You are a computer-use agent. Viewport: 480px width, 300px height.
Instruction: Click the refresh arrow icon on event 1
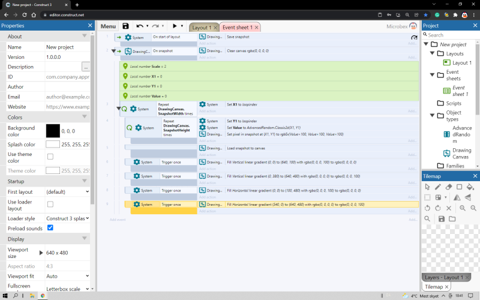[414, 37]
